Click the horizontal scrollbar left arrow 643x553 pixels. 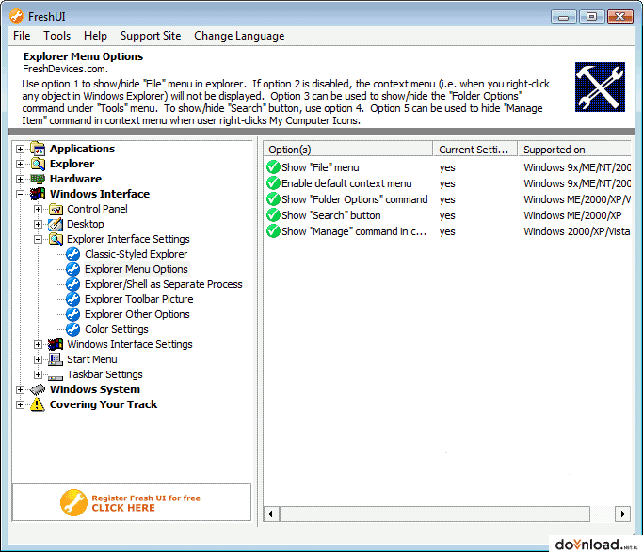tap(270, 513)
